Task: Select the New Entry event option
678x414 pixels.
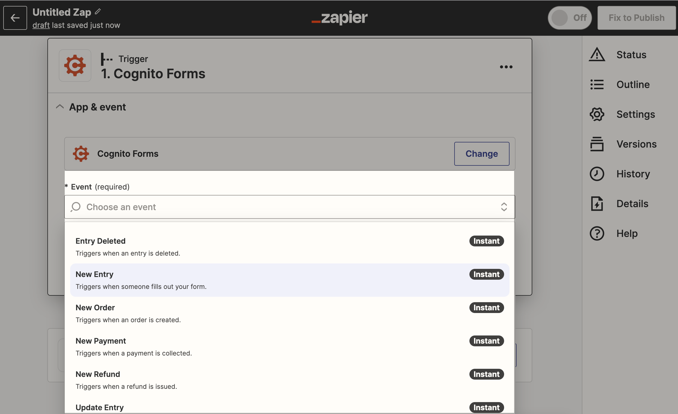Action: 290,280
